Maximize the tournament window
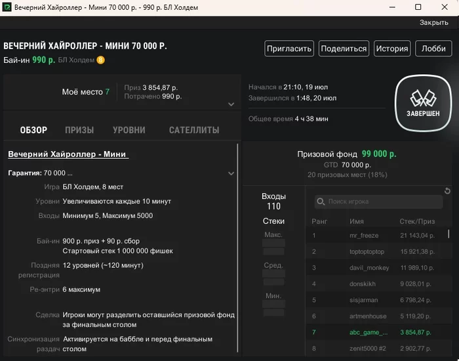 418,7
